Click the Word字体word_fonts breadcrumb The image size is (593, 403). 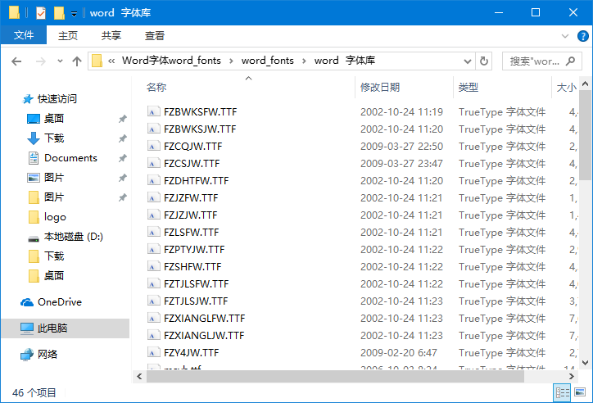[171, 61]
